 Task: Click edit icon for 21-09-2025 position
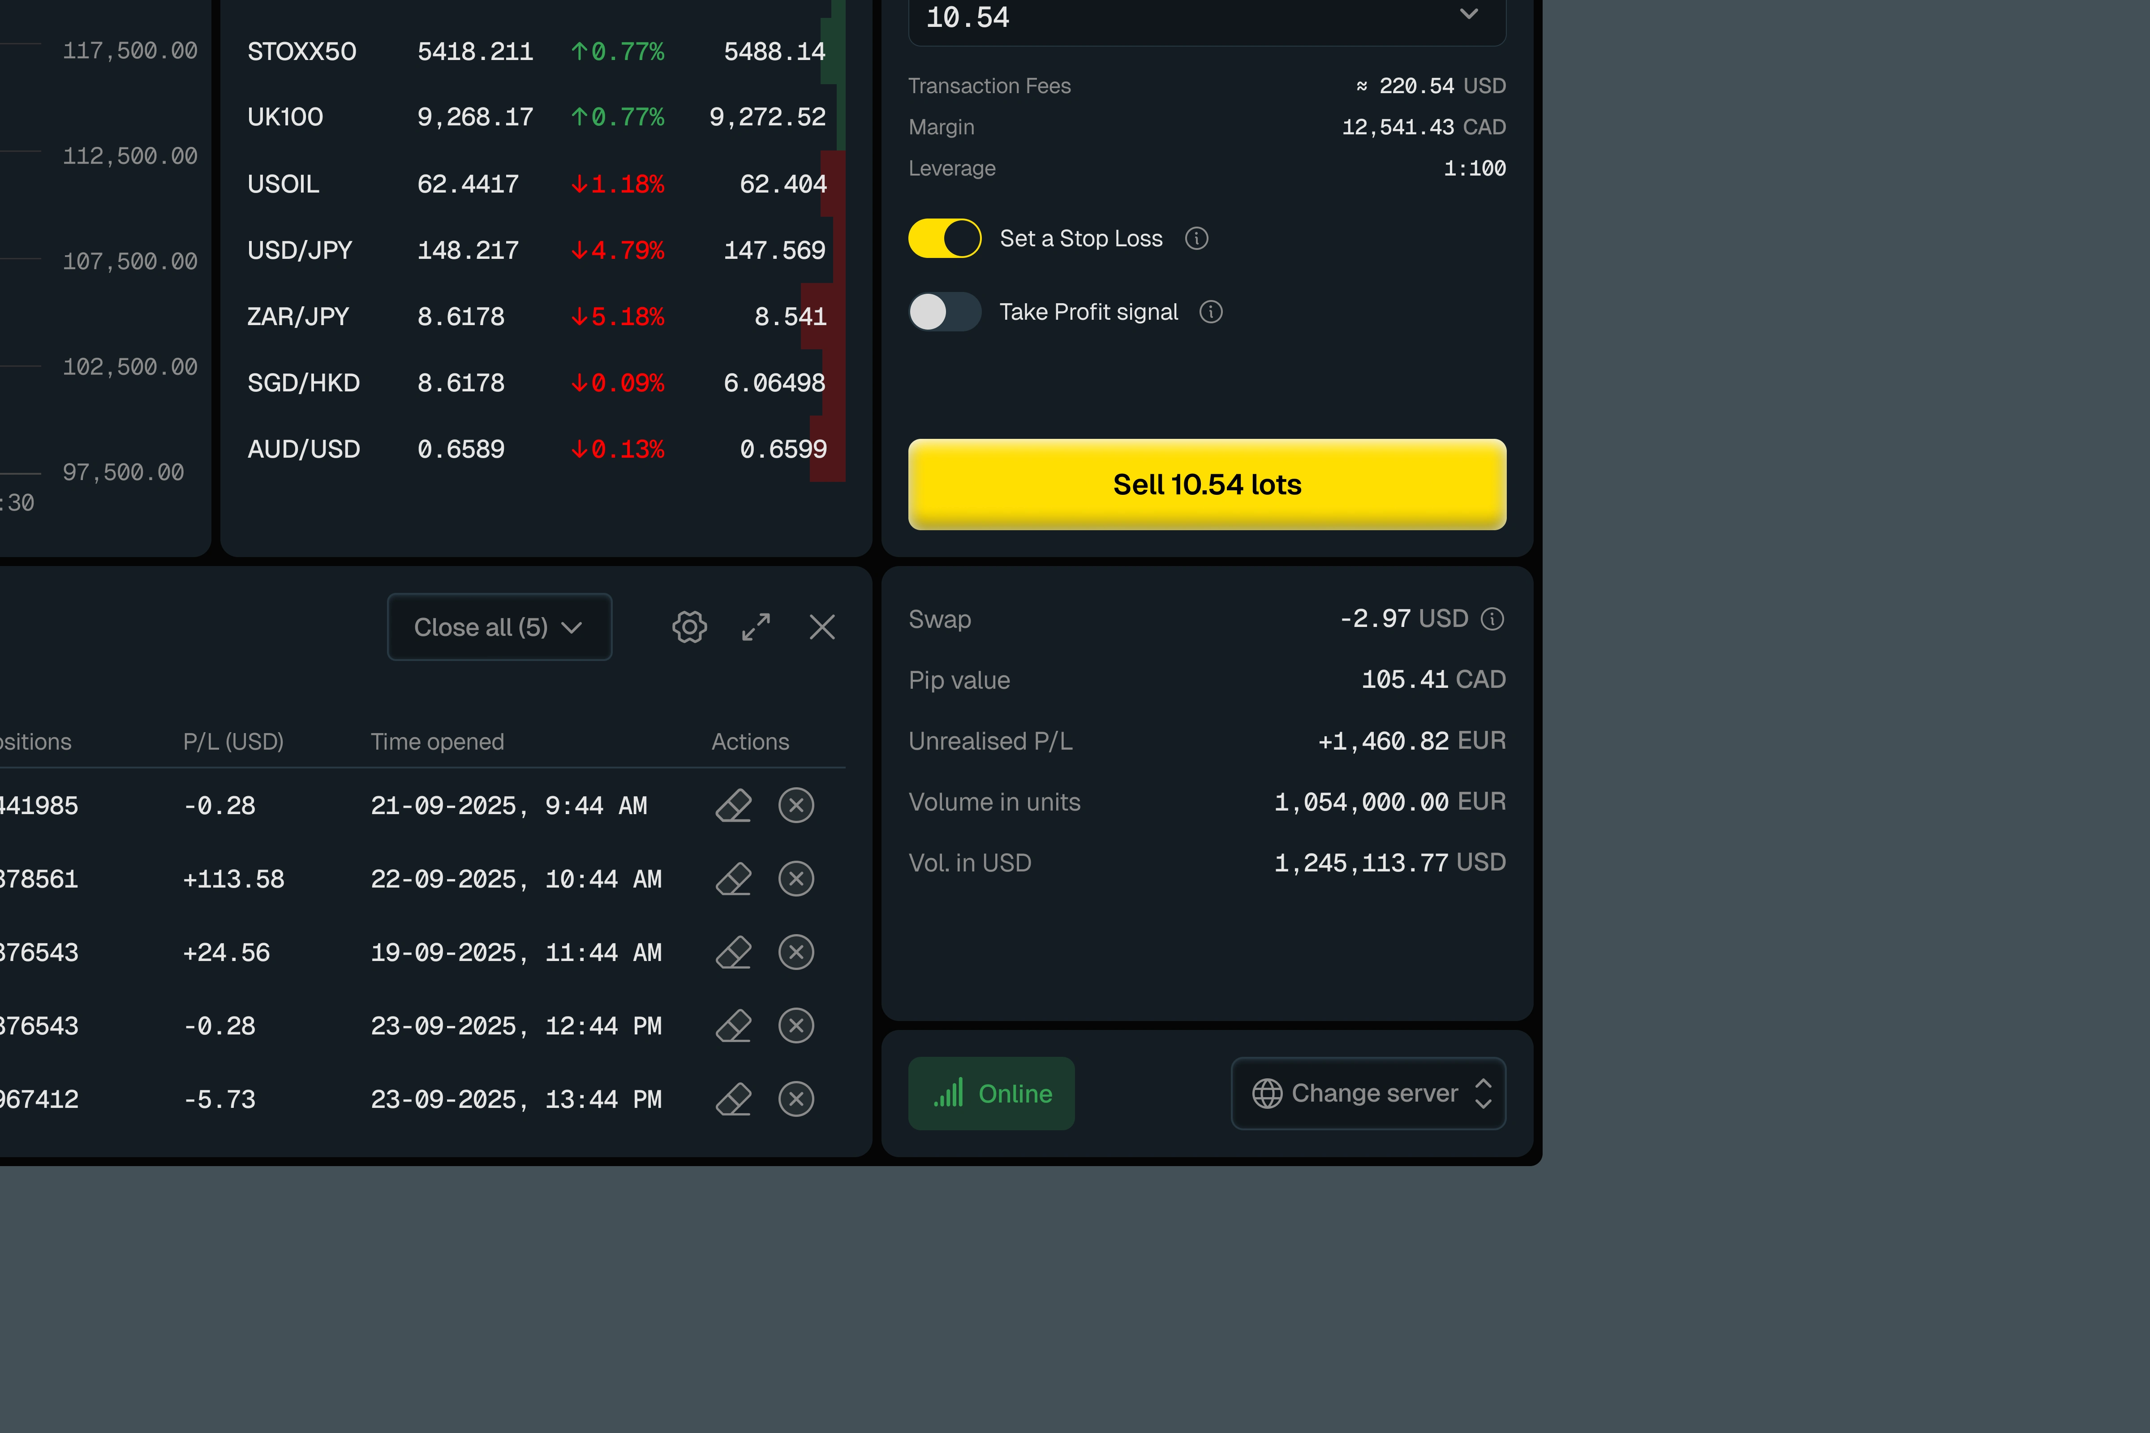point(733,806)
